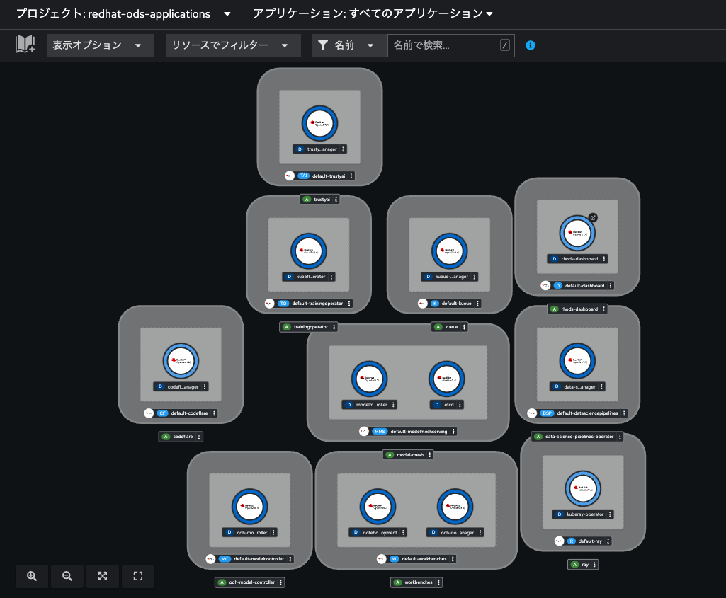
Task: Select the odh-no...anager deployment node
Action: pos(455,507)
